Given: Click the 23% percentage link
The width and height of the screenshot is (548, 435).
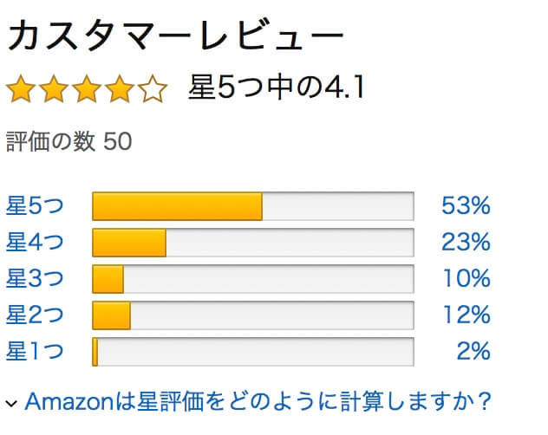Looking at the screenshot, I should point(466,242).
